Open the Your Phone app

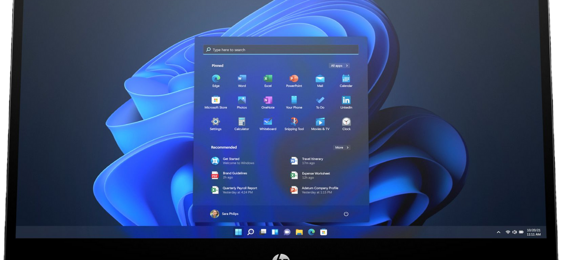294,103
